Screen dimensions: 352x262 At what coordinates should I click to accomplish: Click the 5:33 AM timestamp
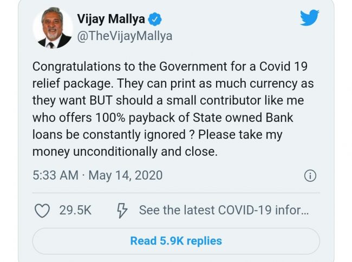(55, 175)
